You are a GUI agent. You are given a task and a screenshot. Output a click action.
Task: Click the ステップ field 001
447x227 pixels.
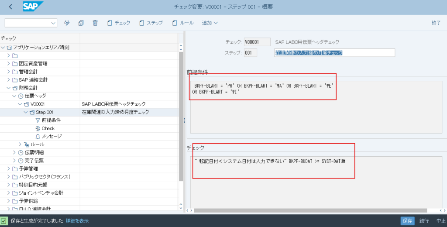coord(250,53)
